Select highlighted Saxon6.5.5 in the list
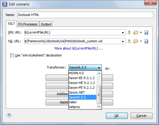Viewport: 159px width, 125px height. point(83,97)
